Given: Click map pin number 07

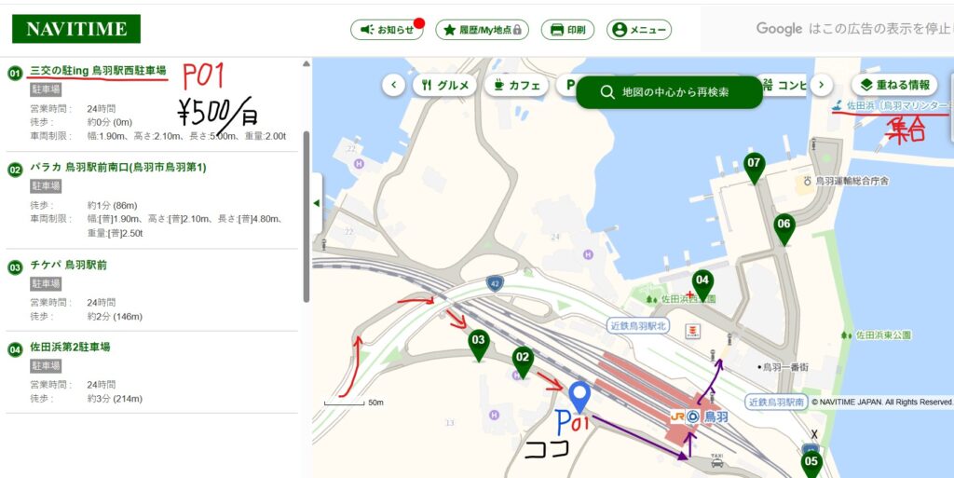Looking at the screenshot, I should (754, 166).
